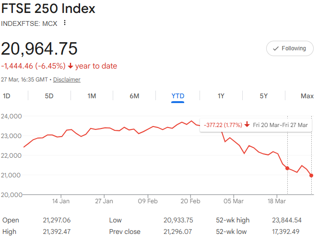Click the checkmark icon in Following button
The image size is (318, 244).
[x=275, y=48]
